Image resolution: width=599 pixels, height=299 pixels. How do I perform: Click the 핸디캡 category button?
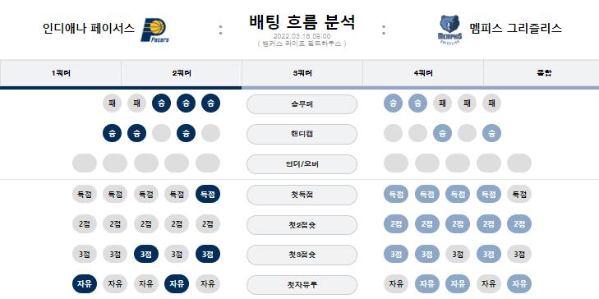pos(302,134)
